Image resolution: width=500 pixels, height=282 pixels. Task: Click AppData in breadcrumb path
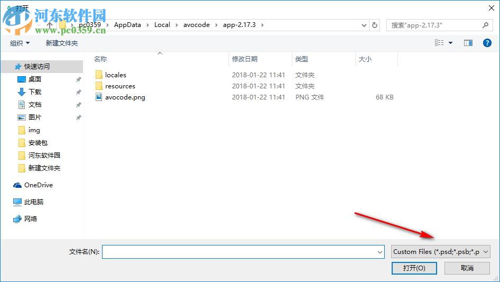[x=127, y=25]
